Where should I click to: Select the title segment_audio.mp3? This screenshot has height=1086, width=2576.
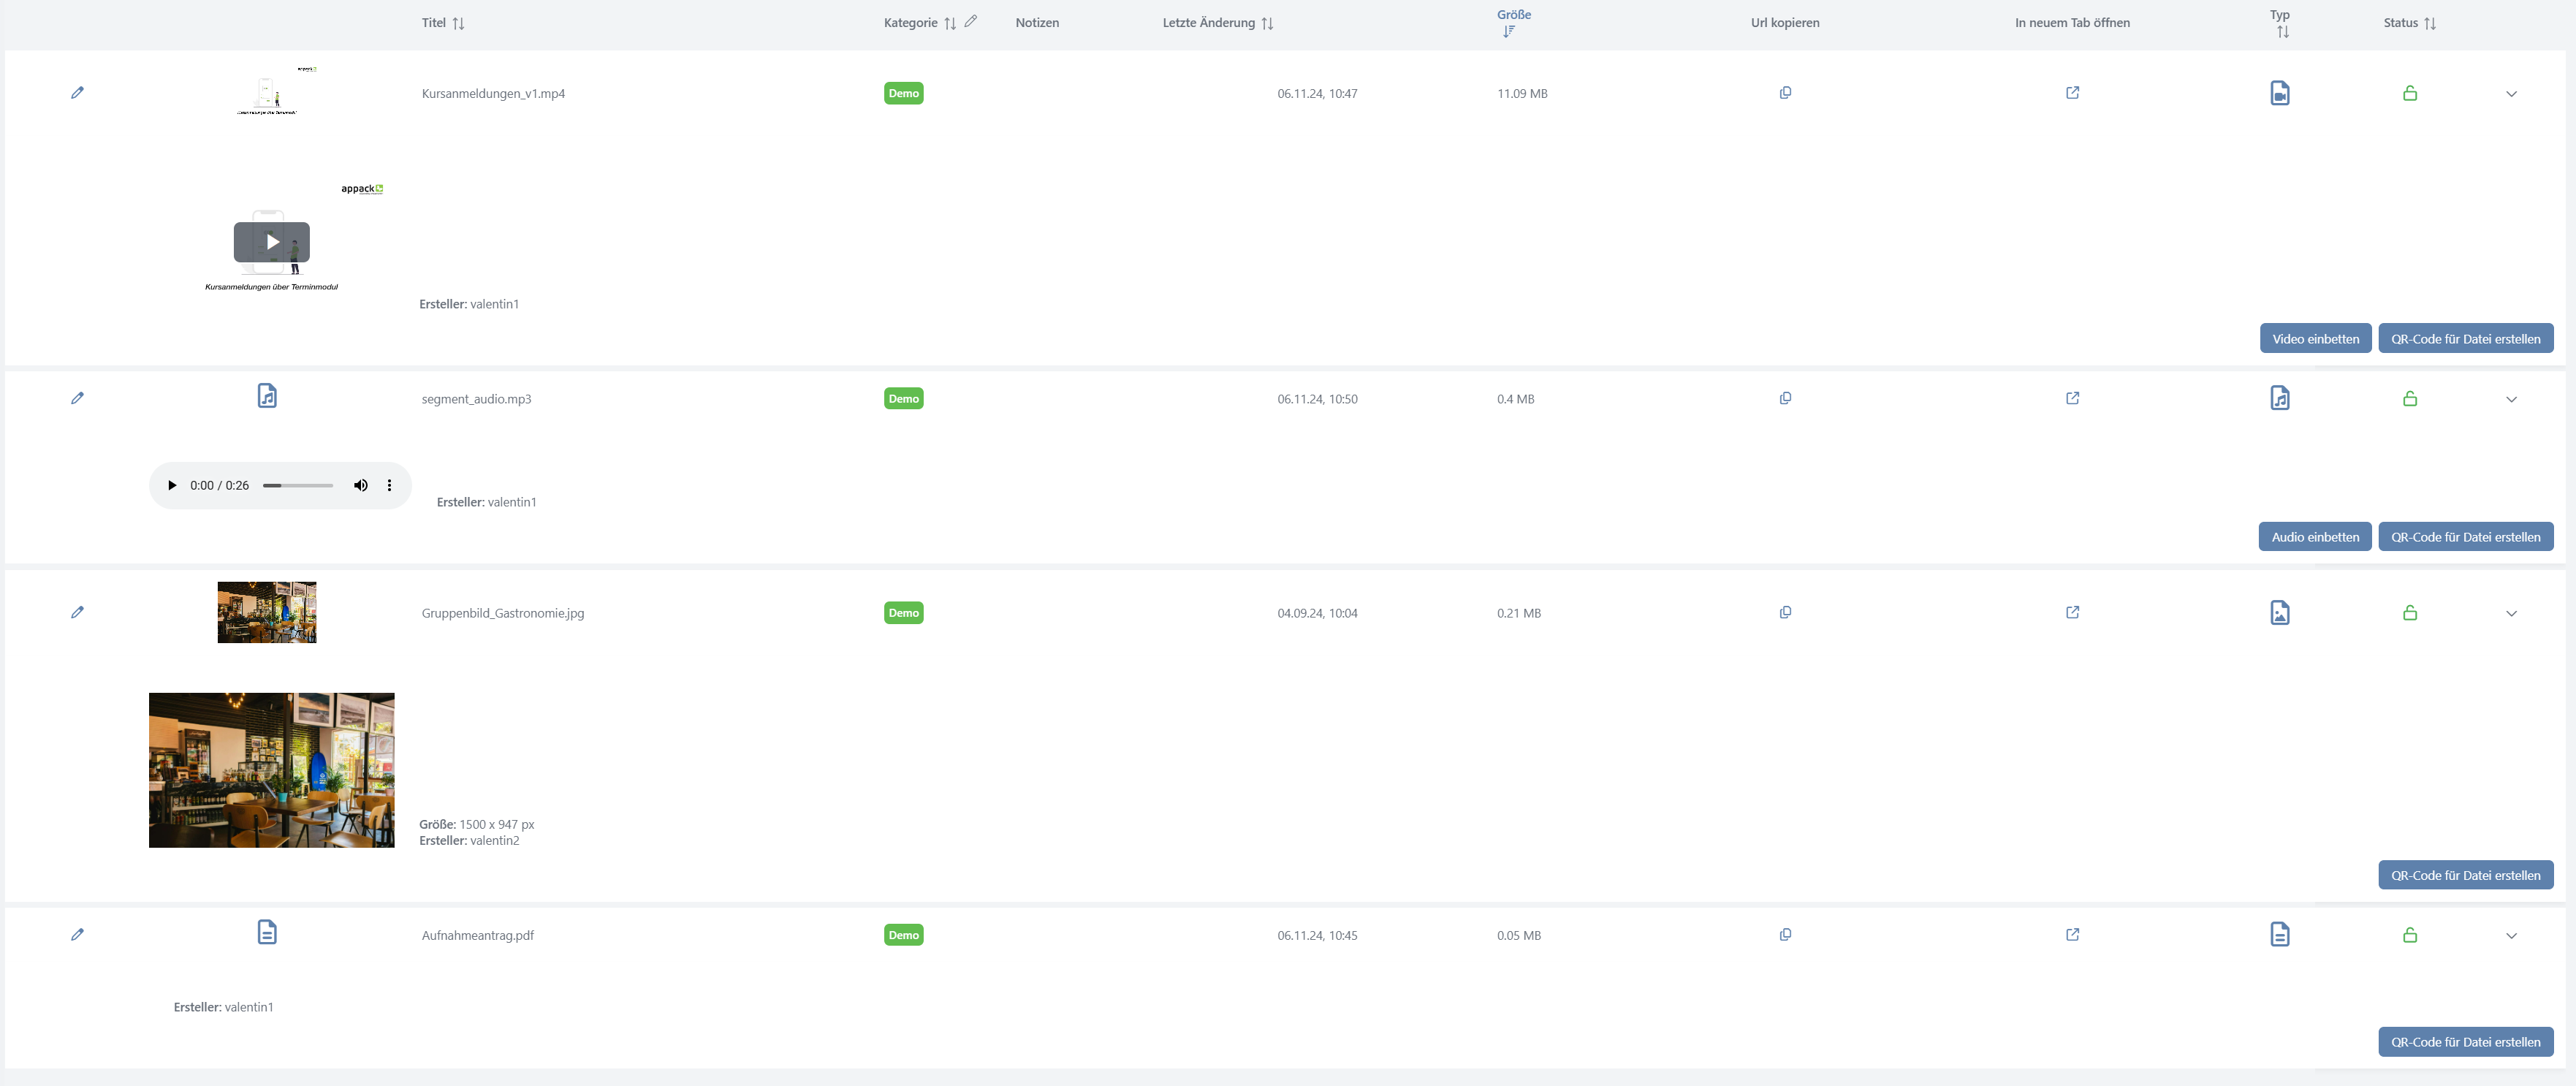[x=476, y=398]
